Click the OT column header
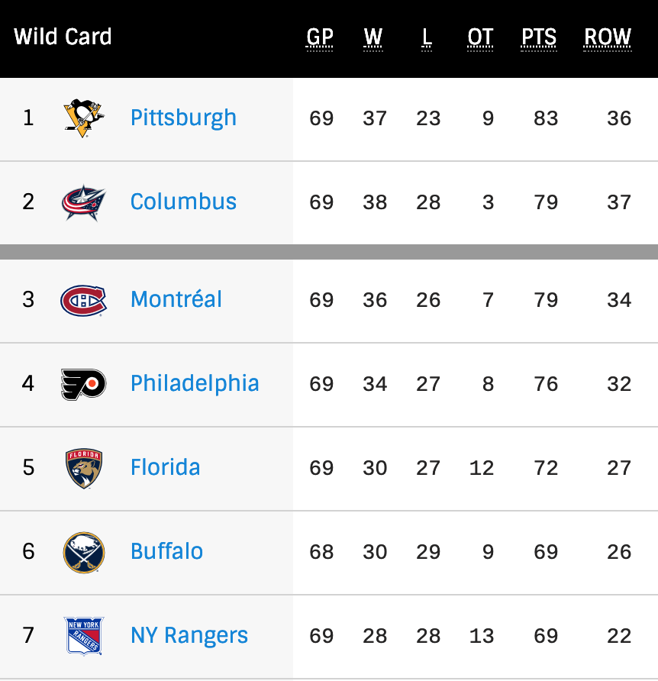This screenshot has height=681, width=658. pos(480,37)
